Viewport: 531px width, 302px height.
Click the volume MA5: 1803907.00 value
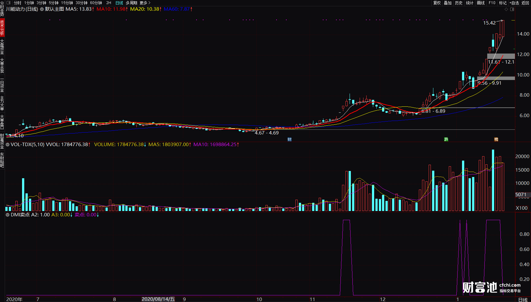click(x=169, y=145)
